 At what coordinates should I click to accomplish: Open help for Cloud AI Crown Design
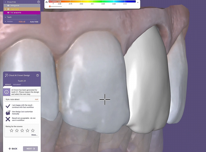[37, 75]
